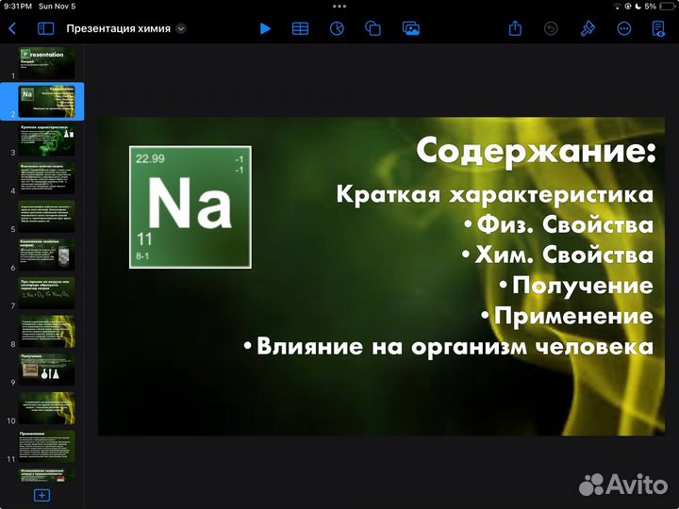Select slide 1 thumbnail Presentation
Viewport: 679px width, 509px height.
coord(47,63)
